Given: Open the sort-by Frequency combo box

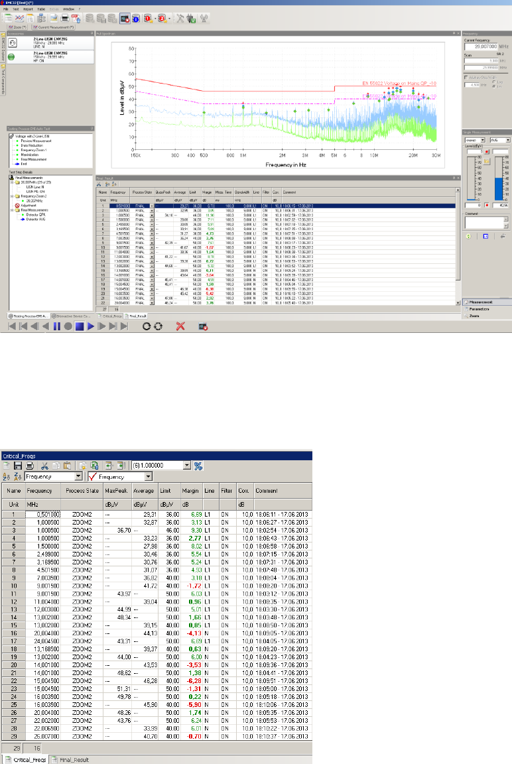Looking at the screenshot, I should click(x=53, y=477).
